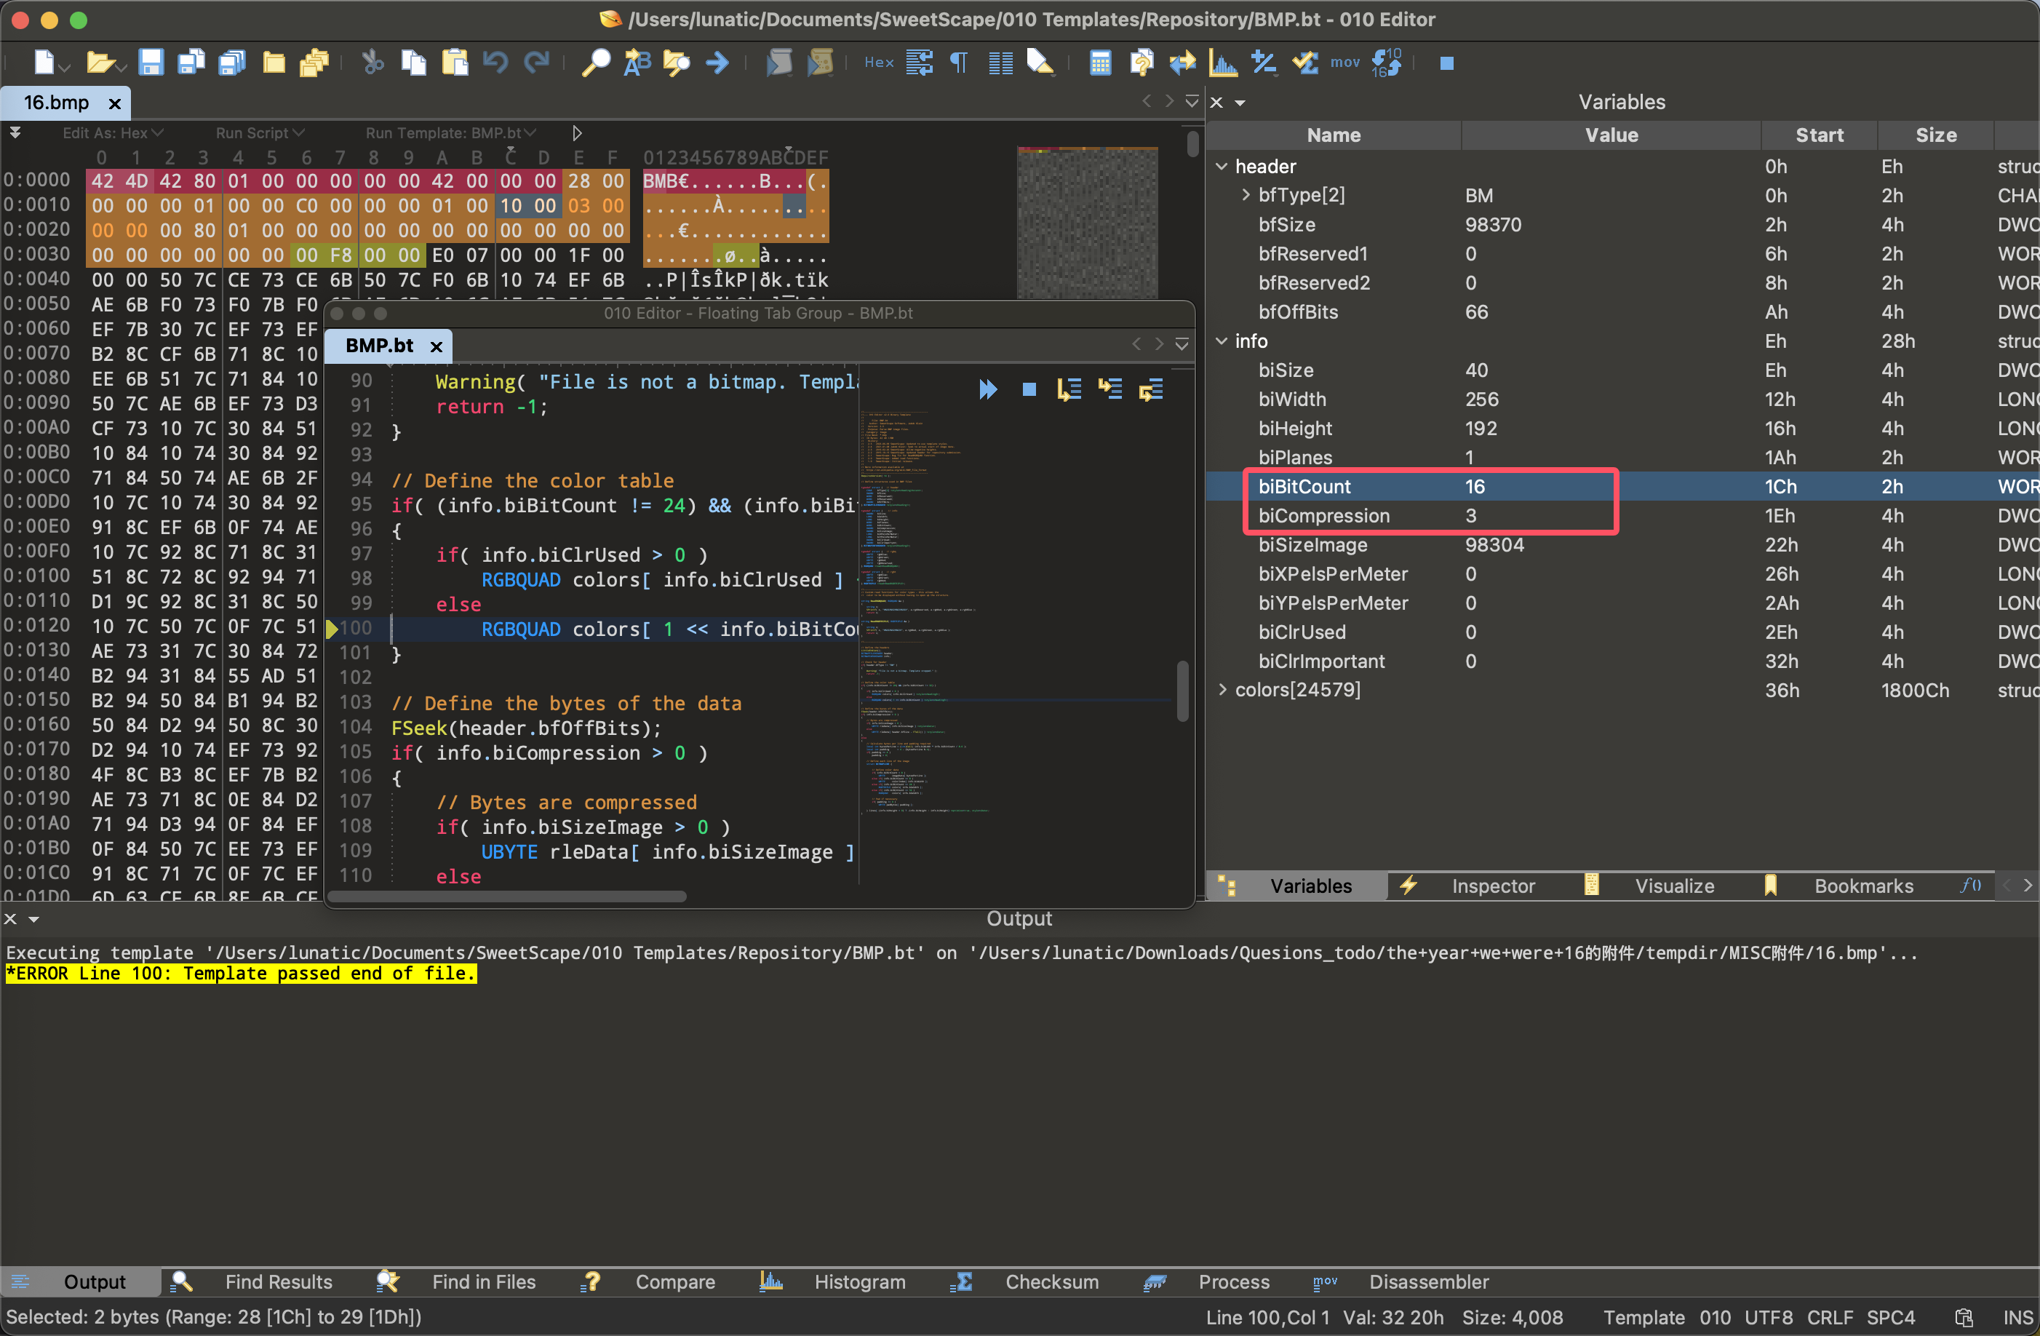Toggle show whitespace pilcrow icon
This screenshot has height=1336, width=2040.
959,63
